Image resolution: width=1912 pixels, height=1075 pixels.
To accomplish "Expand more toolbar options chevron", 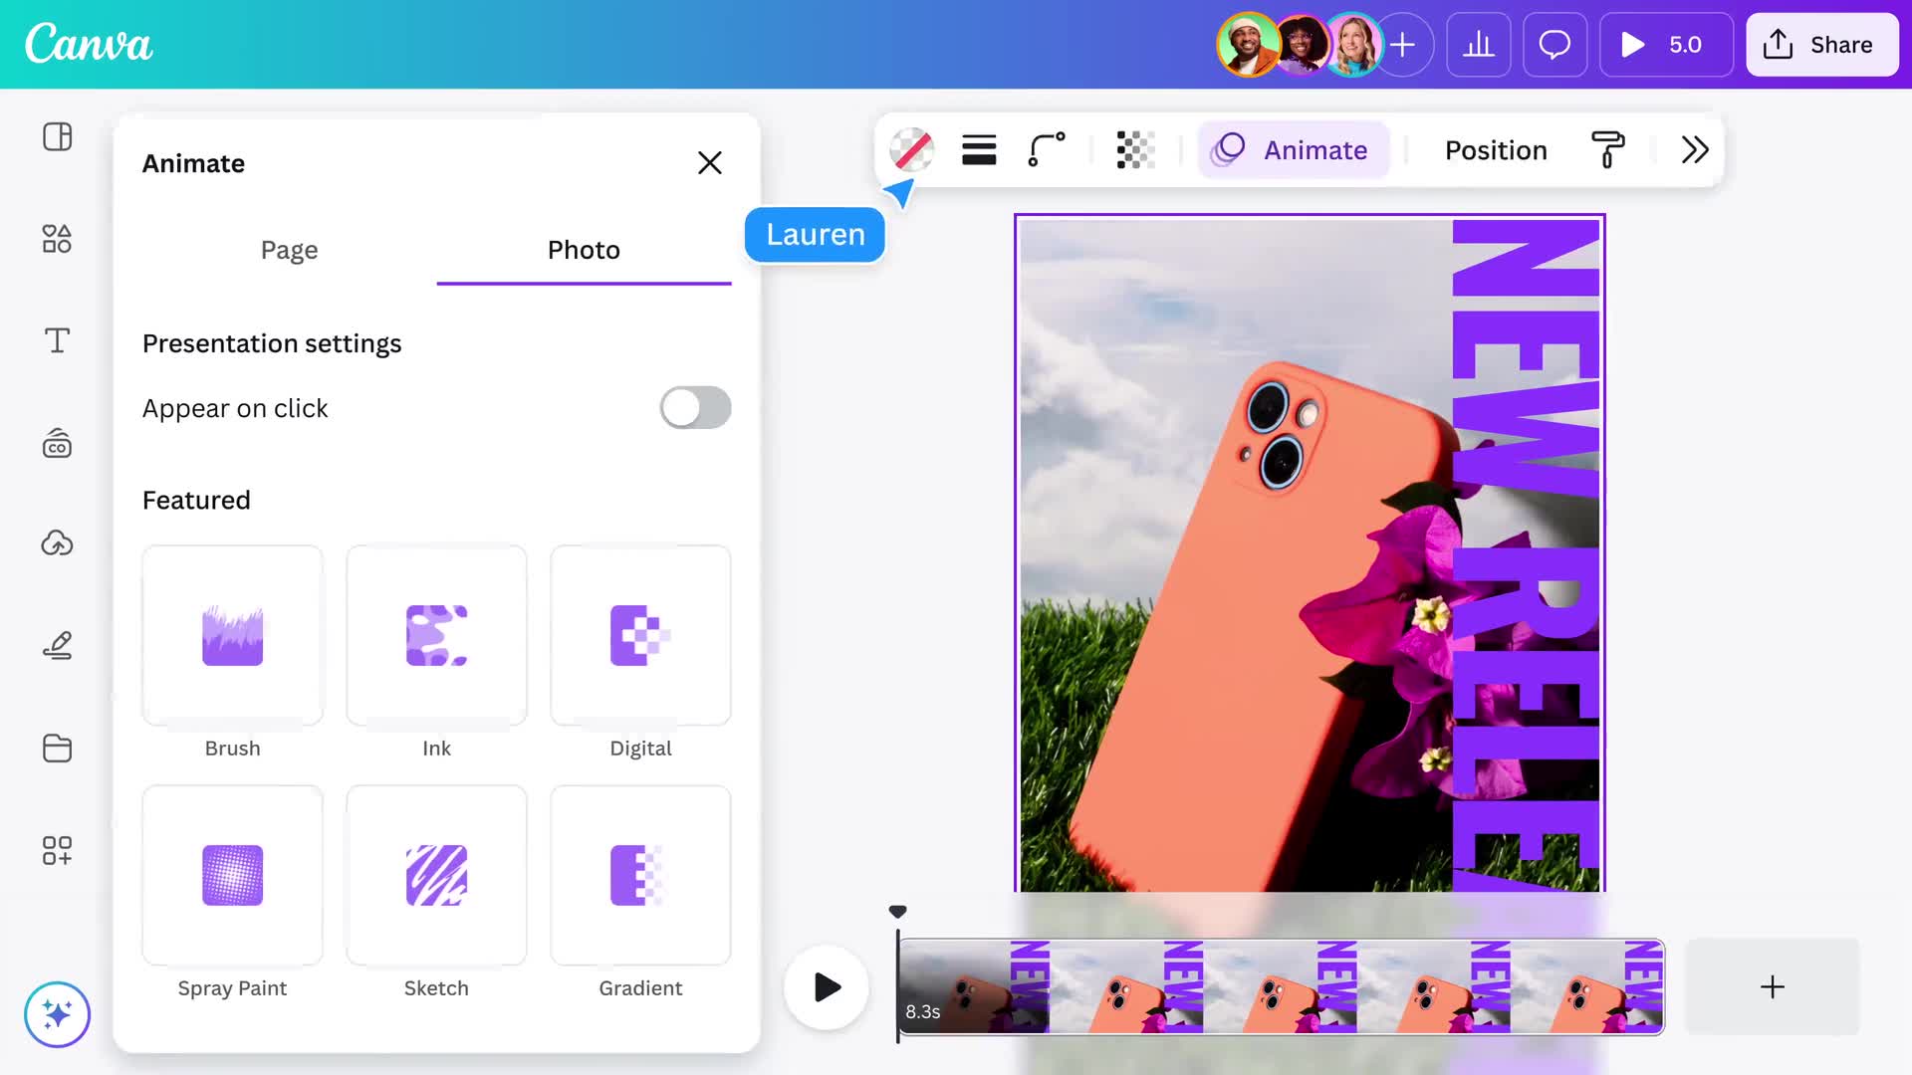I will click(x=1695, y=150).
